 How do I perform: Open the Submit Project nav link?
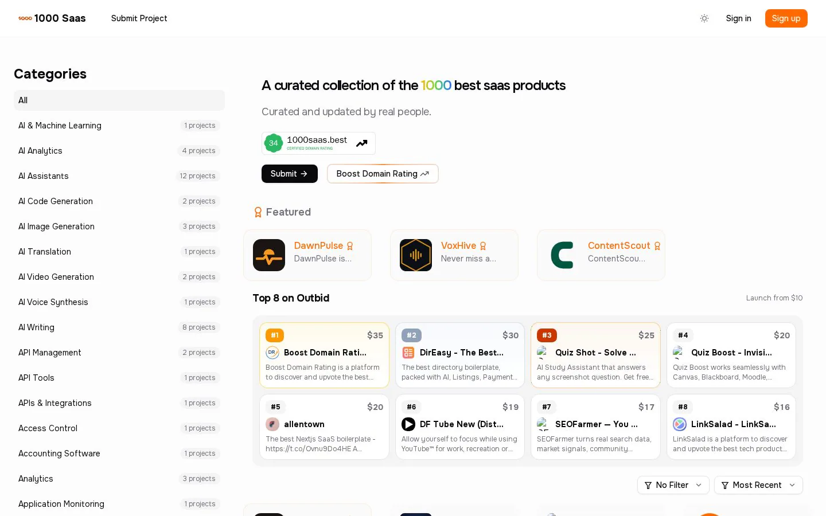pos(139,18)
